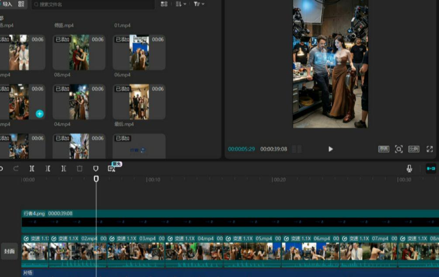This screenshot has height=277, width=439.
Task: Click the redo arrow icon
Action: click(16, 168)
